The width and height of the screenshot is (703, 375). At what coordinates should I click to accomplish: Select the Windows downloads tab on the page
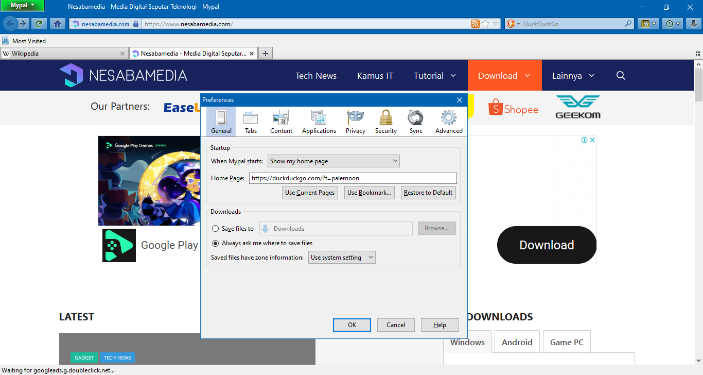[x=467, y=342]
